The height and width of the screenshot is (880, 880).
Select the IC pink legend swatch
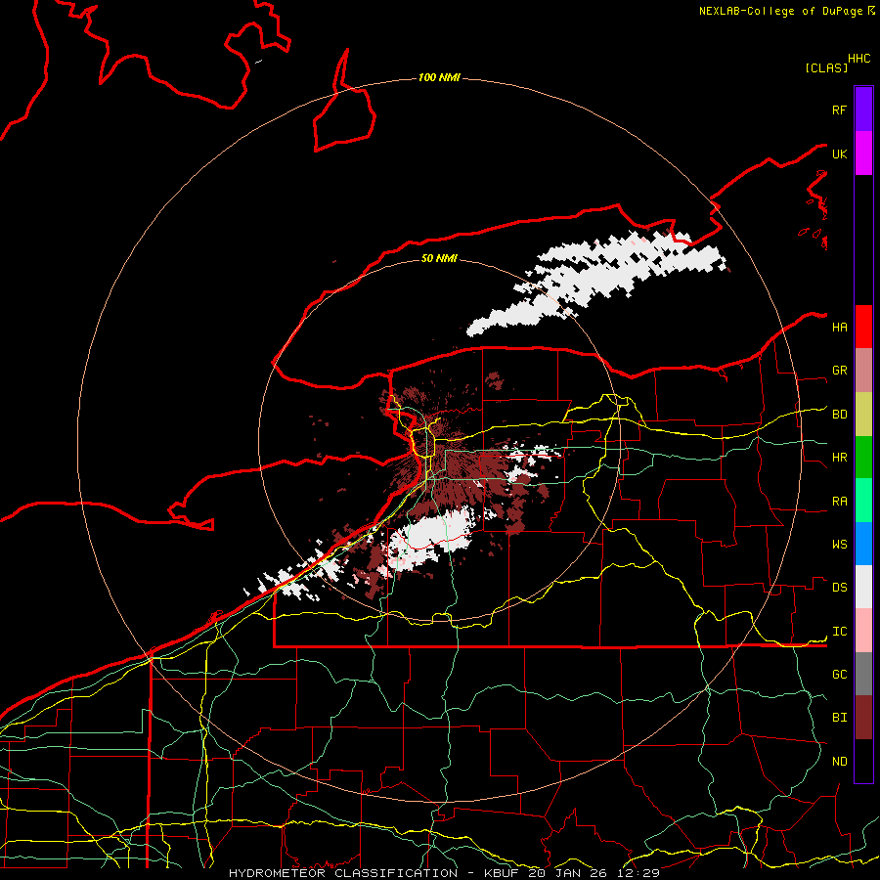coord(863,631)
